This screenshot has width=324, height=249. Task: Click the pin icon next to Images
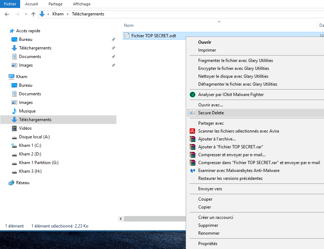[x=113, y=65]
